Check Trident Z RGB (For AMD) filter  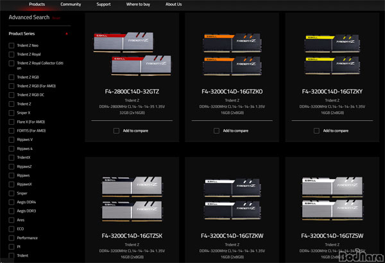[x=12, y=86]
